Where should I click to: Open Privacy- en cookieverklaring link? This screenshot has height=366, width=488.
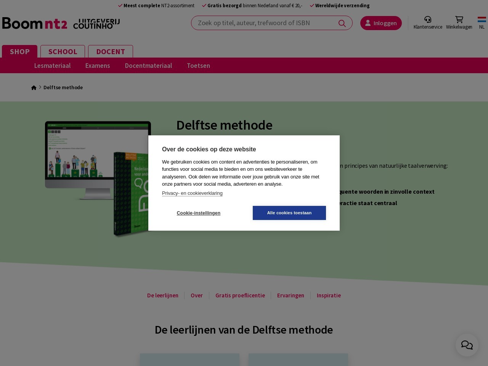tap(192, 193)
